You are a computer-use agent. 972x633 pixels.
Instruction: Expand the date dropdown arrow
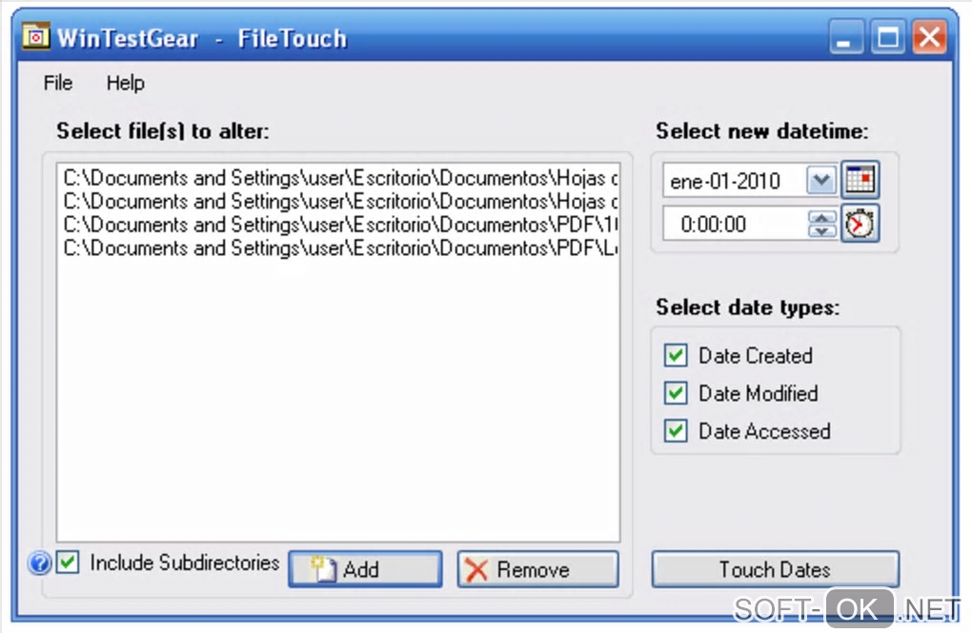point(821,180)
